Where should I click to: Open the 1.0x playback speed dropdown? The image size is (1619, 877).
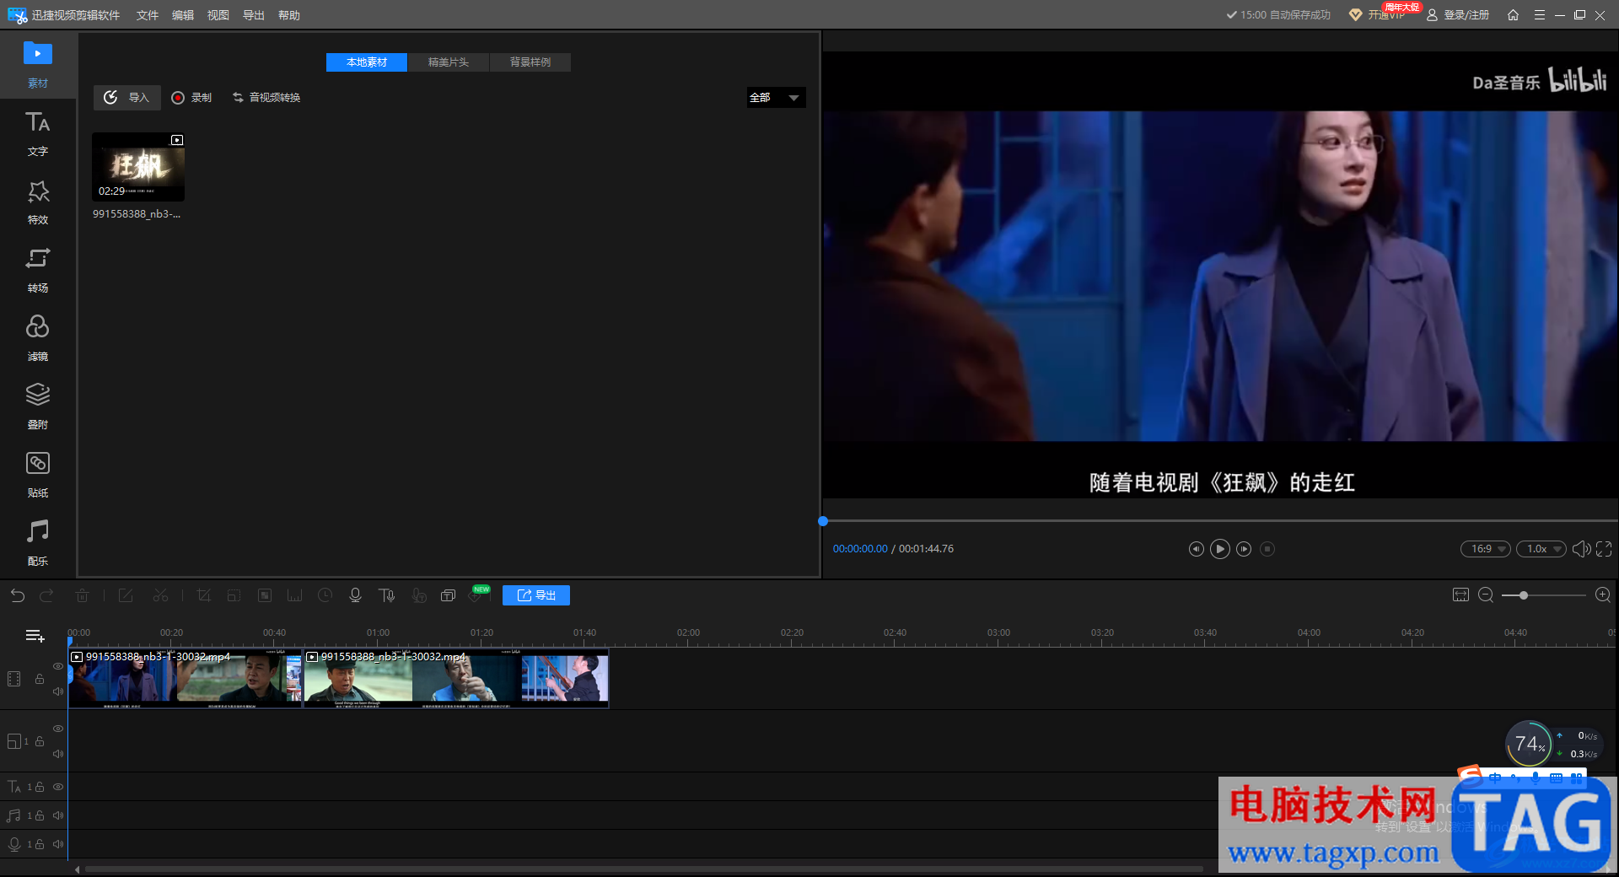click(1541, 549)
